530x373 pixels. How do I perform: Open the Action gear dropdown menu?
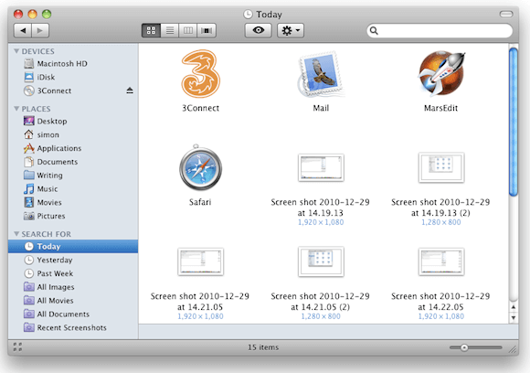tap(291, 30)
